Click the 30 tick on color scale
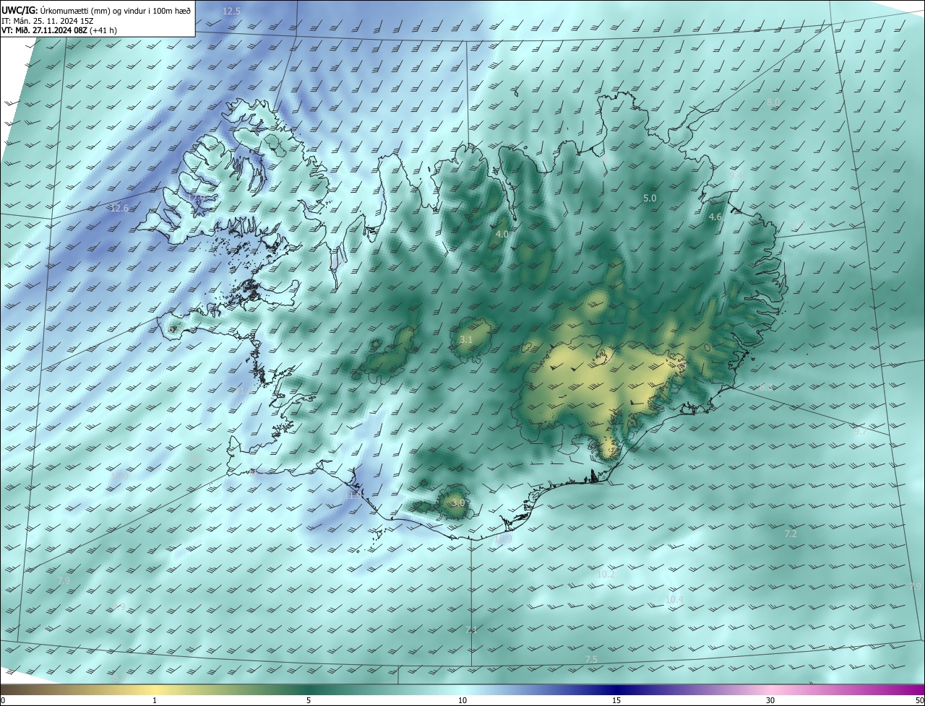The height and width of the screenshot is (706, 925). (x=770, y=700)
